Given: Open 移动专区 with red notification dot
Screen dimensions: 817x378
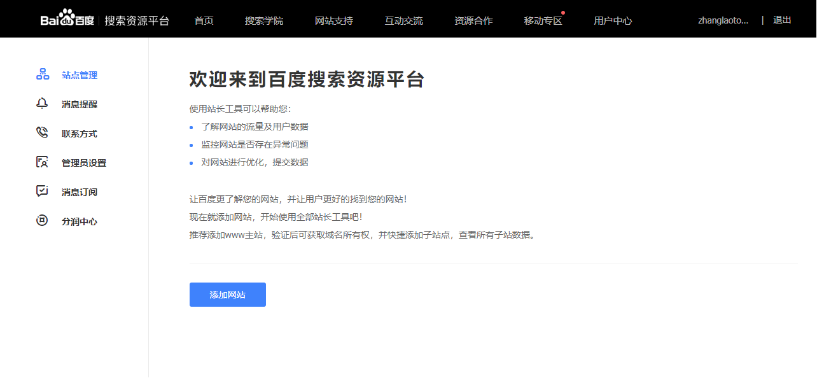Looking at the screenshot, I should click(543, 20).
